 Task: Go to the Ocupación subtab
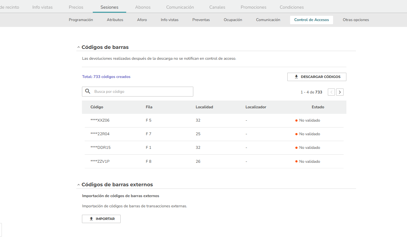click(x=233, y=20)
